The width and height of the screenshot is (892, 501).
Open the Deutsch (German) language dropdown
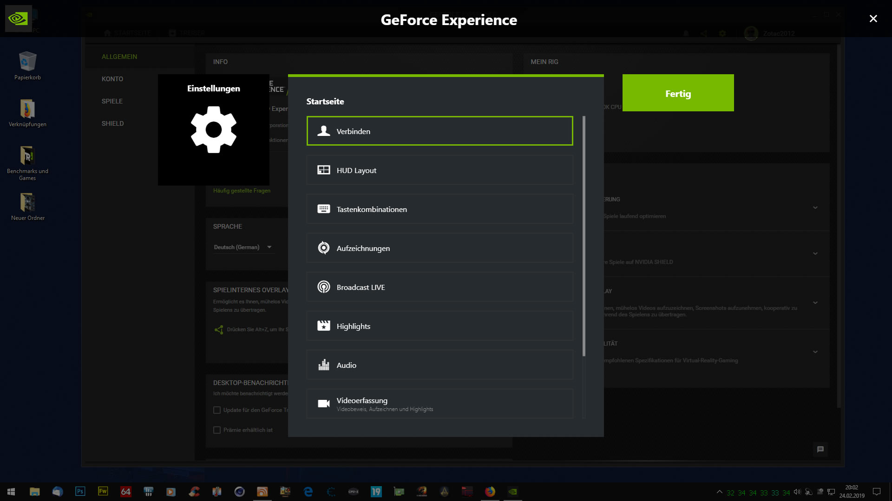(243, 247)
